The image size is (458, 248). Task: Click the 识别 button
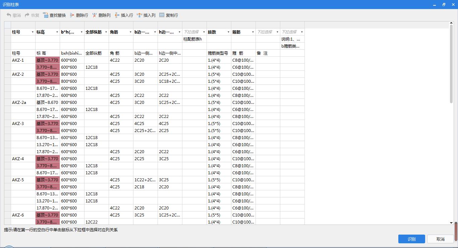[x=412, y=239]
